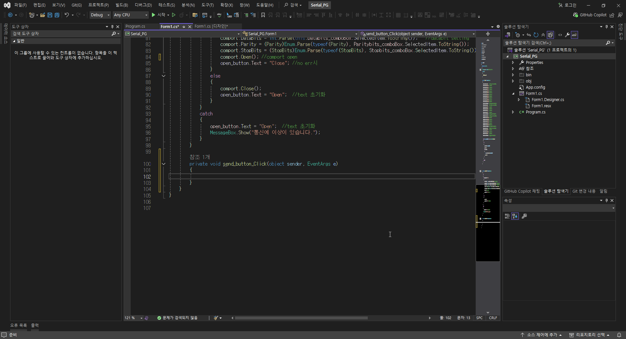Switch to the Program.cs tab
The image size is (626, 339).
[x=135, y=26]
